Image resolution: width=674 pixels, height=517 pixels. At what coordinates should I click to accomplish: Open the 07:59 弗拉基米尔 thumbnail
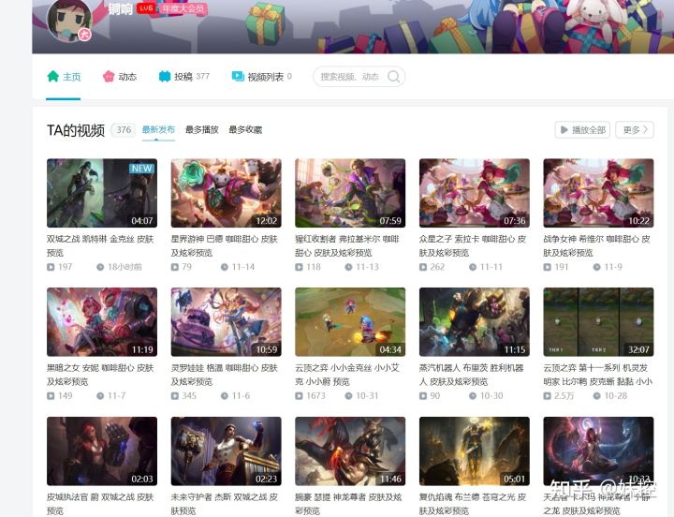coord(350,193)
